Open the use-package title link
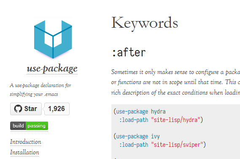Screen dimensions: 240x159 click(52, 69)
